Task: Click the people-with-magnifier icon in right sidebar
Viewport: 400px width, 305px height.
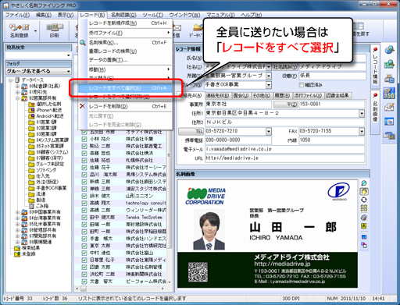Action: click(x=389, y=64)
